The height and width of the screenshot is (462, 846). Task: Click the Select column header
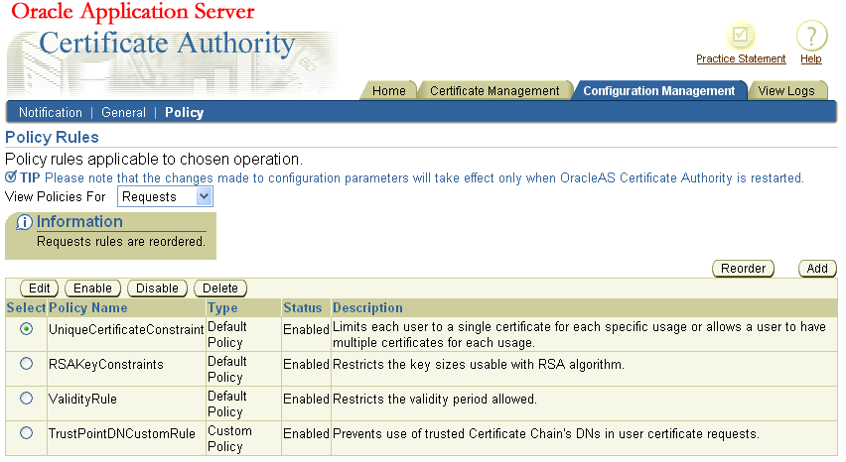click(x=26, y=307)
